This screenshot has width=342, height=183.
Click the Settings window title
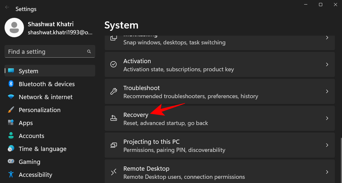click(26, 9)
